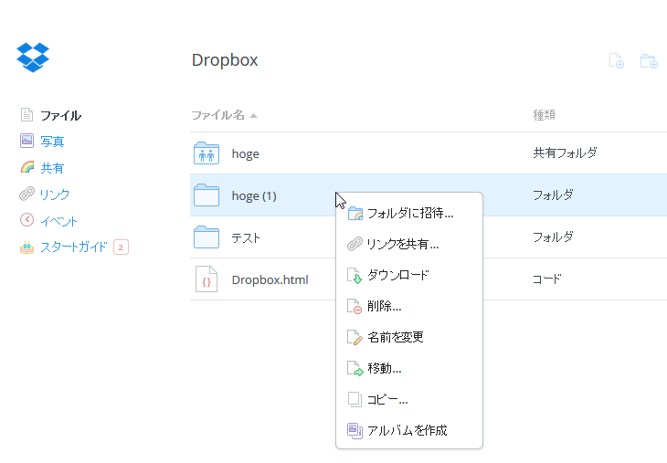Click the album icon beside アルバムを作成
This screenshot has height=463, width=667.
[355, 430]
